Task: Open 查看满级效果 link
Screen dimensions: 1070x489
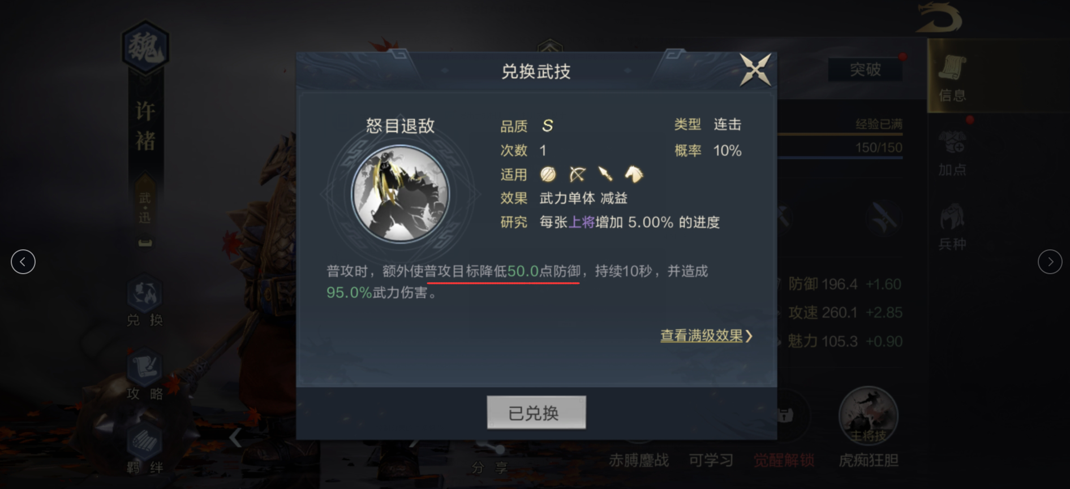Action: point(706,336)
